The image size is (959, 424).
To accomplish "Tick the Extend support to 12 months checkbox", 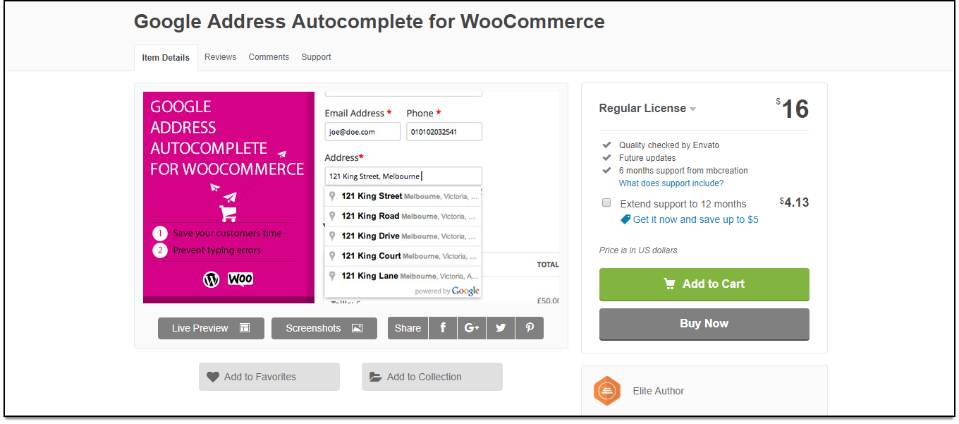I will tap(606, 202).
